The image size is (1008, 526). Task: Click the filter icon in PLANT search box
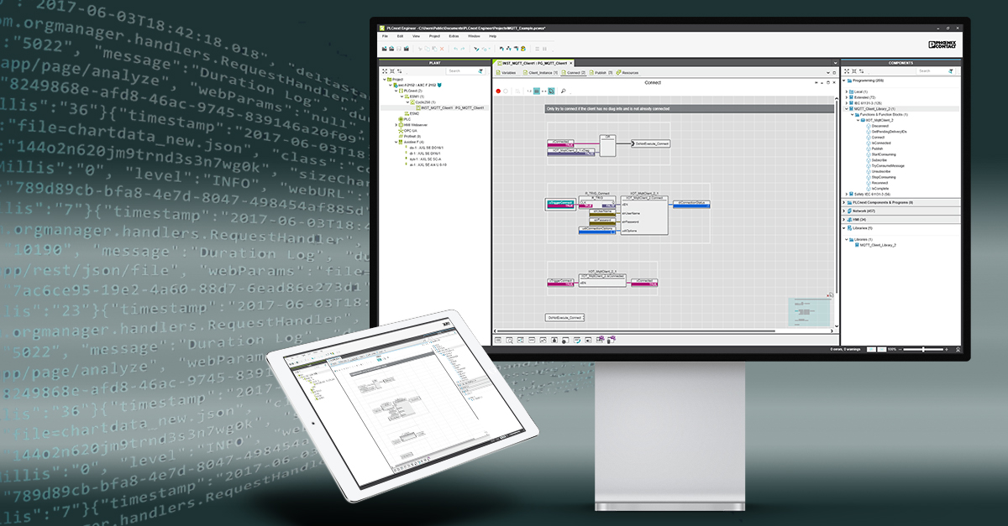(480, 71)
